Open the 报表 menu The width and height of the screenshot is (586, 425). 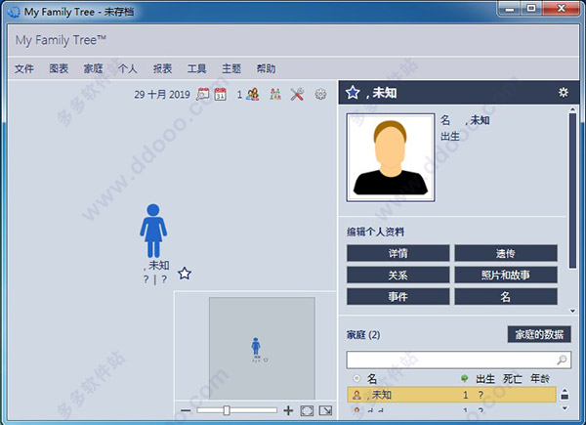[x=162, y=68]
